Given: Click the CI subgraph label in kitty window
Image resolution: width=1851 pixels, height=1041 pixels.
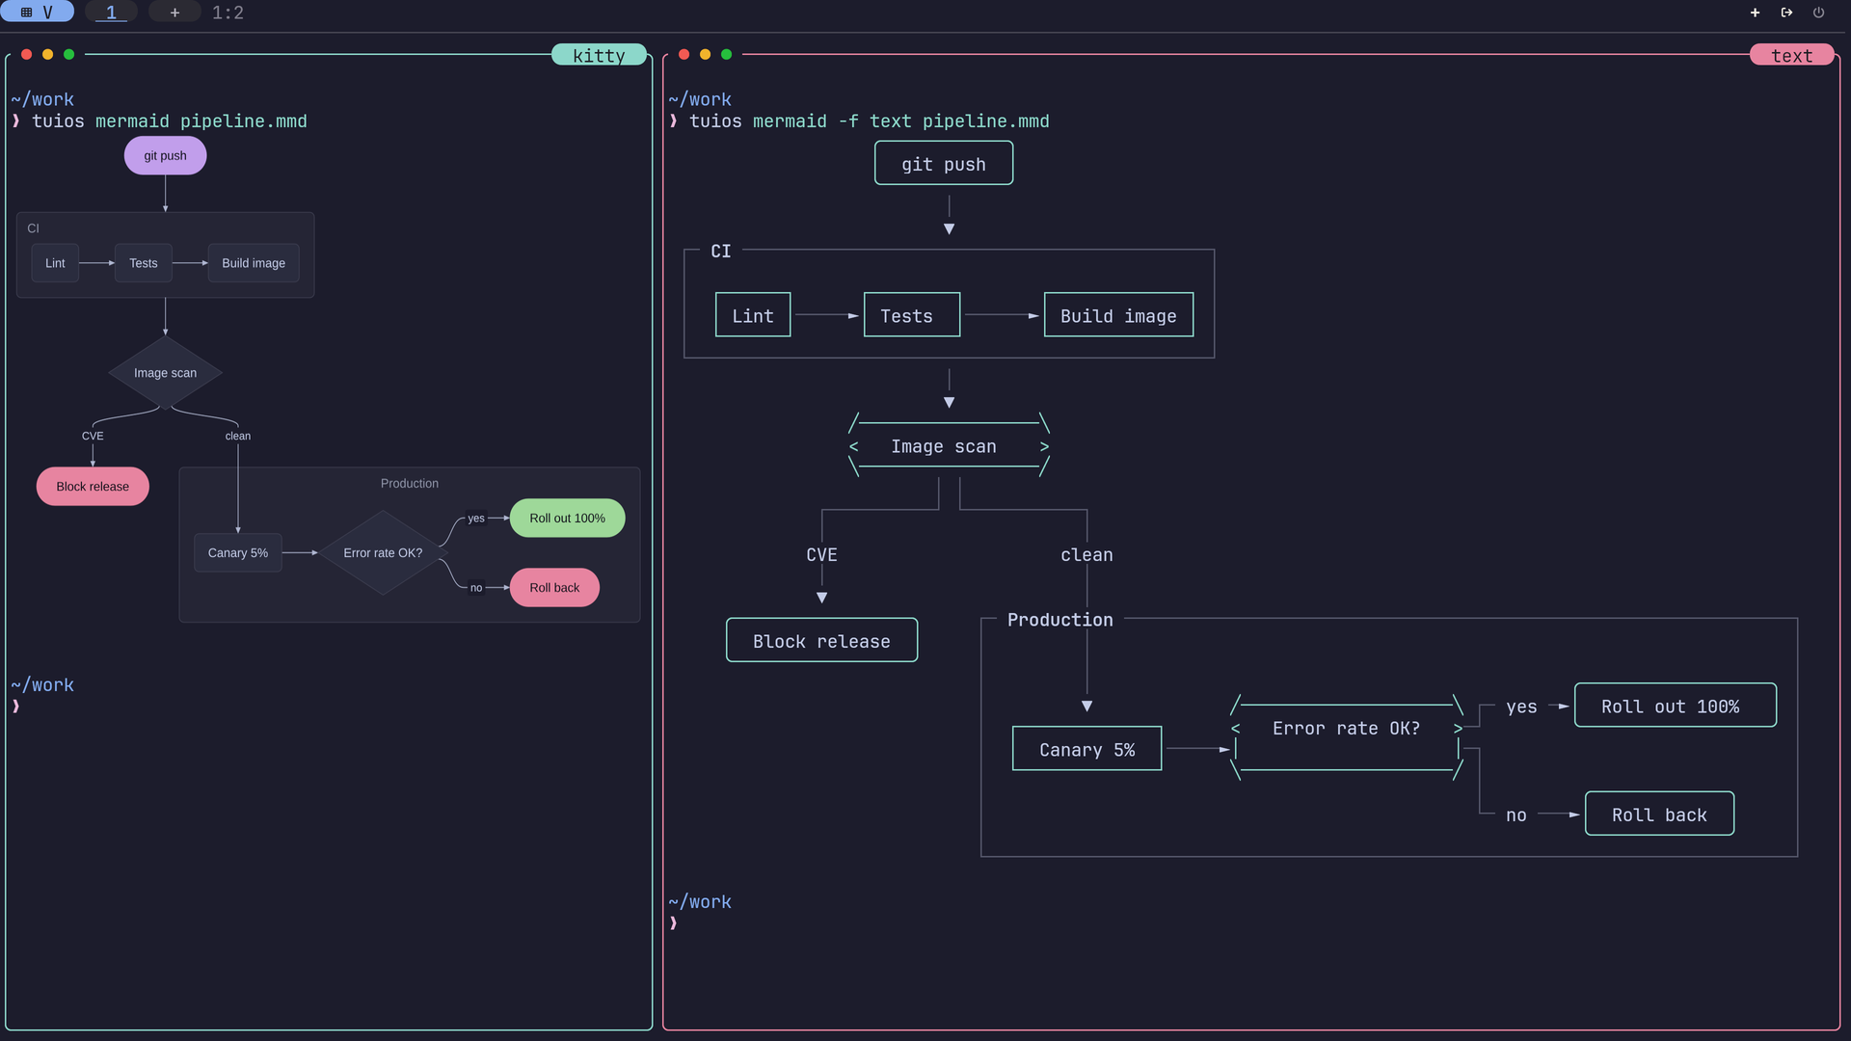Looking at the screenshot, I should (x=33, y=228).
